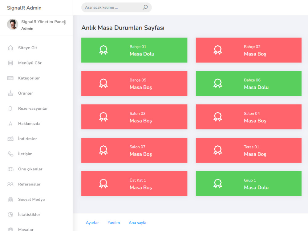Expand the SignalR Yönetim Paneli profile dropdown
The image size is (308, 231).
(x=65, y=24)
